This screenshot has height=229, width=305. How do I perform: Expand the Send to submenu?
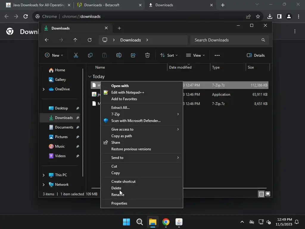pos(178,158)
